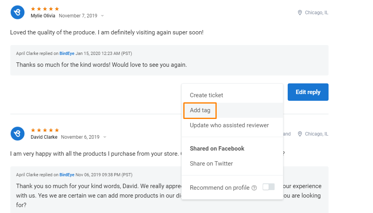Choose Share on Twitter option
The width and height of the screenshot is (373, 213).
[x=211, y=164]
